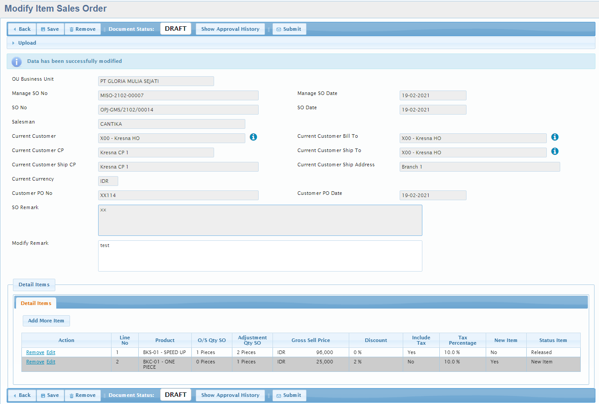Click the info icon in success message bar
Viewport: 599px width, 404px height.
click(x=17, y=62)
